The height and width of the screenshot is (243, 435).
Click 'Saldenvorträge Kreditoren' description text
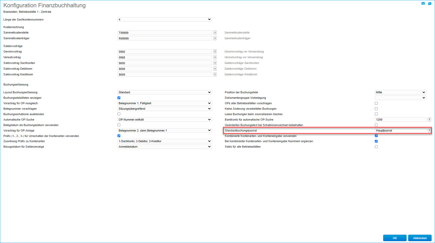[x=241, y=74]
